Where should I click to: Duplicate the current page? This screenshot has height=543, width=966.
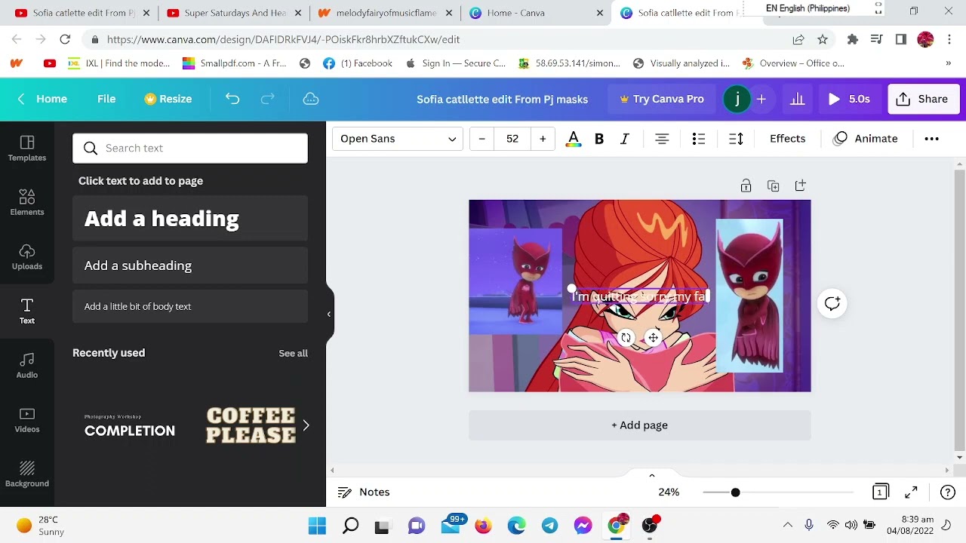[x=773, y=186]
